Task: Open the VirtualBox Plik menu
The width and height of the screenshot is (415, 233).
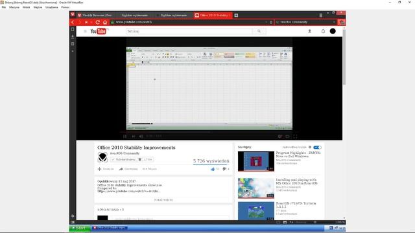Action: click(x=4, y=7)
